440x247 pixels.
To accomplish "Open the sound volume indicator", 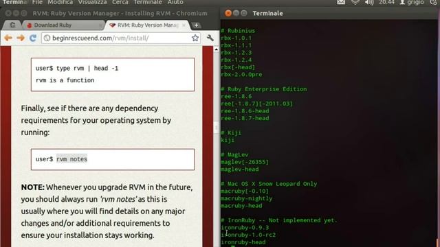I will point(369,3).
